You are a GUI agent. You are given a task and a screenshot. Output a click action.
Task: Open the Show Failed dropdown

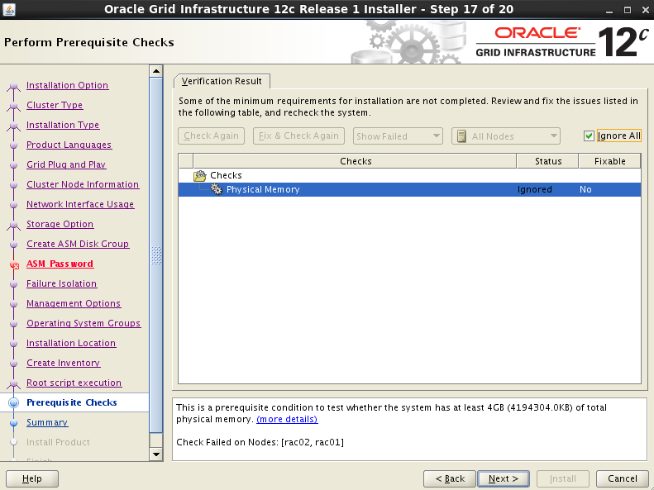pyautogui.click(x=398, y=136)
